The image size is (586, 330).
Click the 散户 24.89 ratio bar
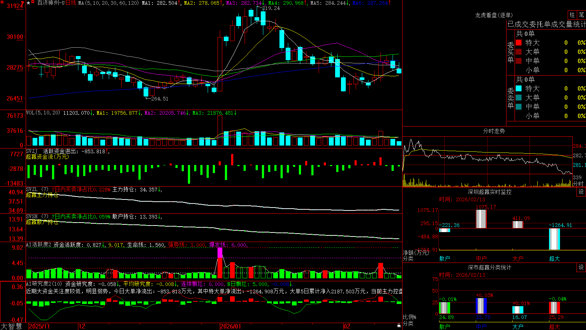[445, 308]
